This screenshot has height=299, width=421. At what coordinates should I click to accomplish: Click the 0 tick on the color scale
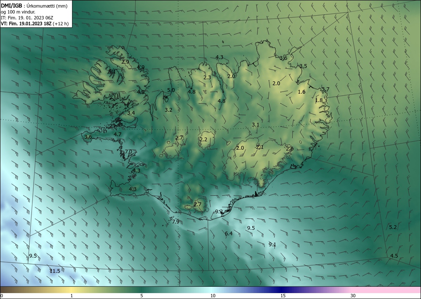click(2, 296)
